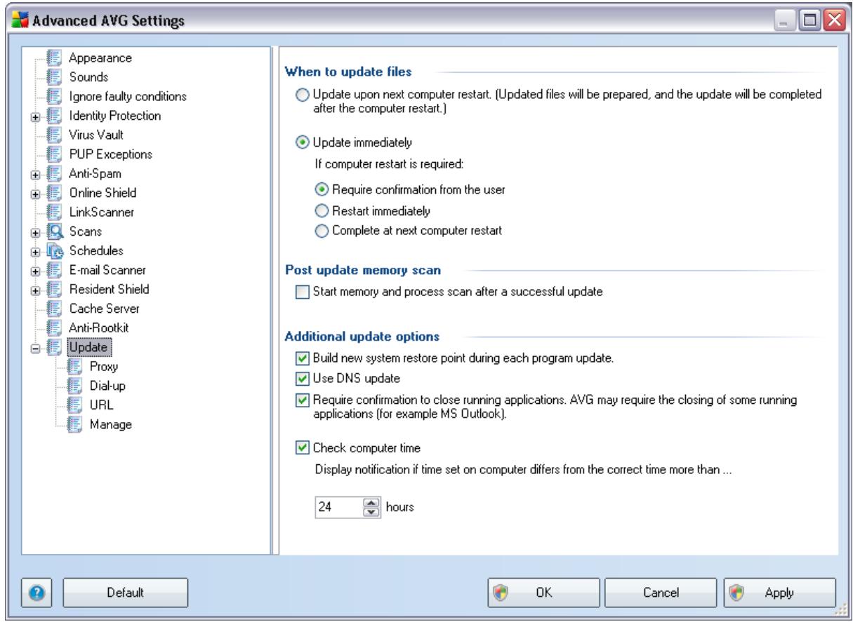The height and width of the screenshot is (622, 853).
Task: Click the Virus Vault tree icon
Action: pyautogui.click(x=55, y=135)
